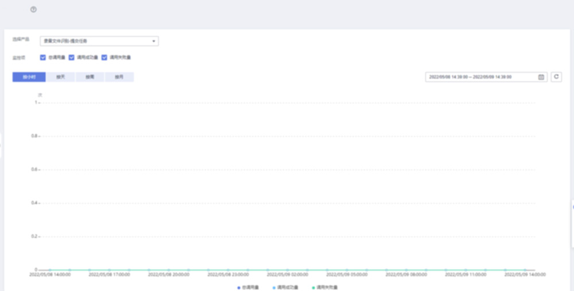The image size is (574, 291).
Task: Open the calendar icon in date range
Action: (541, 77)
